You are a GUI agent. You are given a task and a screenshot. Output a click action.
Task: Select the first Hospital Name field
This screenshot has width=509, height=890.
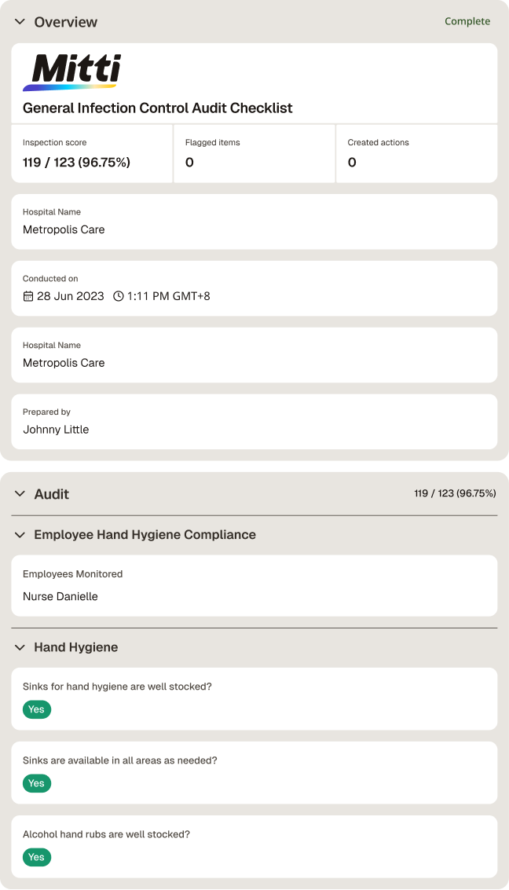coord(255,222)
